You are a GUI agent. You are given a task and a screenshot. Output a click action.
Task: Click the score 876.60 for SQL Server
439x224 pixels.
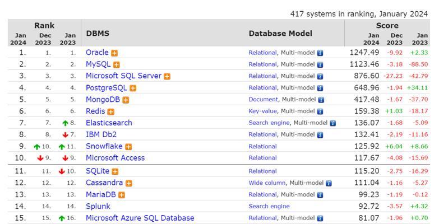(x=367, y=76)
